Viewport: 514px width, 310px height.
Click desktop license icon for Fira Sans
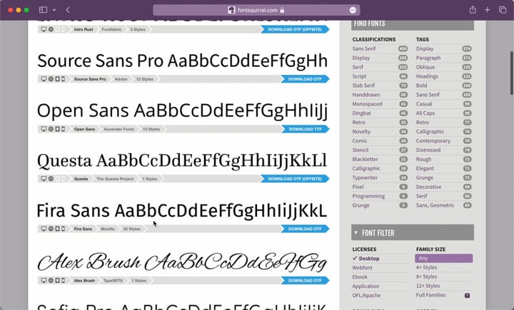[44, 229]
